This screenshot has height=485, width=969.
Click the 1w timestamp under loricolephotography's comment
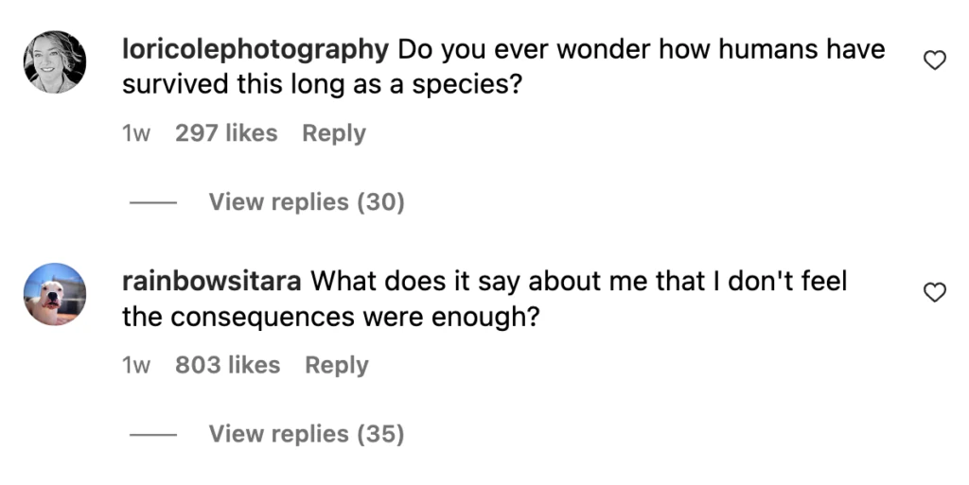click(136, 133)
